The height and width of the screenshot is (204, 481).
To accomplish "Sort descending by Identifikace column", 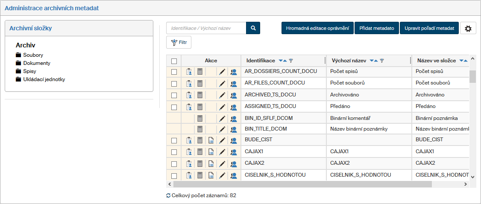I will pos(281,61).
